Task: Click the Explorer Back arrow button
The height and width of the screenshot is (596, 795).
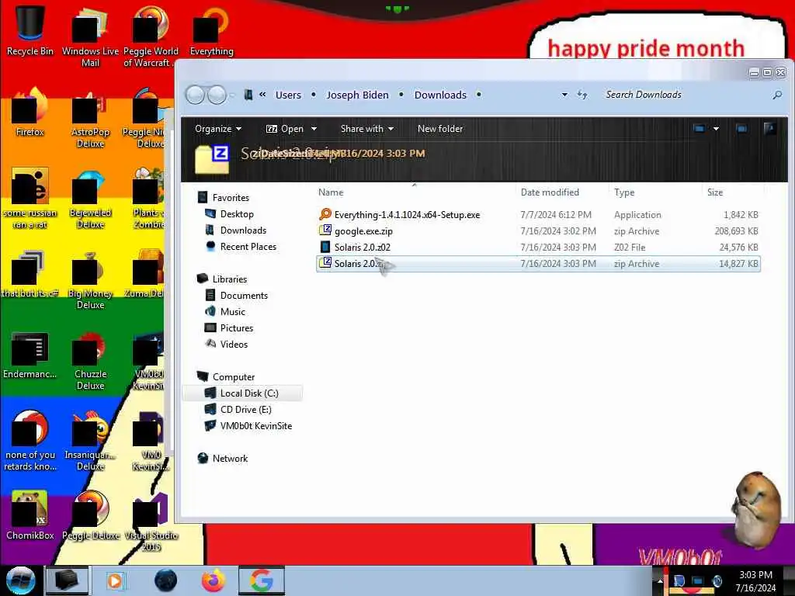Action: 195,95
